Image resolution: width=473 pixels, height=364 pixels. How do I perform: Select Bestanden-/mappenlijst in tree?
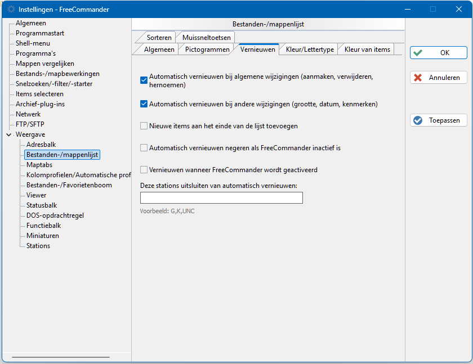pyautogui.click(x=62, y=155)
